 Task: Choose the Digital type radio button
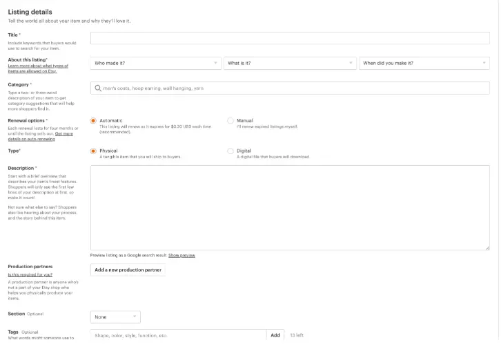(x=230, y=151)
